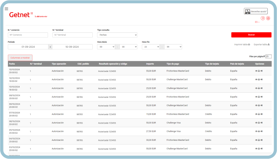Click eye icon on the 04/10/2024 row
The image size is (277, 159).
coord(256,140)
